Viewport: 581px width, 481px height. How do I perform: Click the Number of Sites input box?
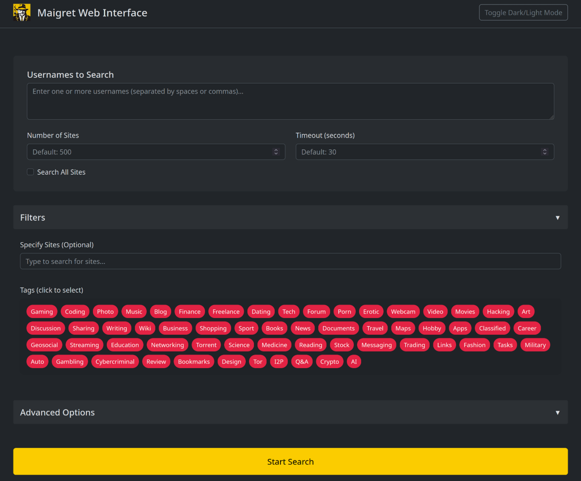click(x=143, y=152)
